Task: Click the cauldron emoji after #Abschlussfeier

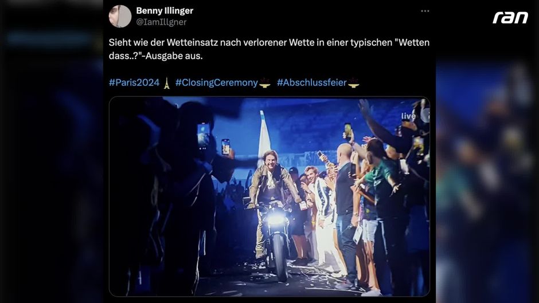Action: click(353, 83)
